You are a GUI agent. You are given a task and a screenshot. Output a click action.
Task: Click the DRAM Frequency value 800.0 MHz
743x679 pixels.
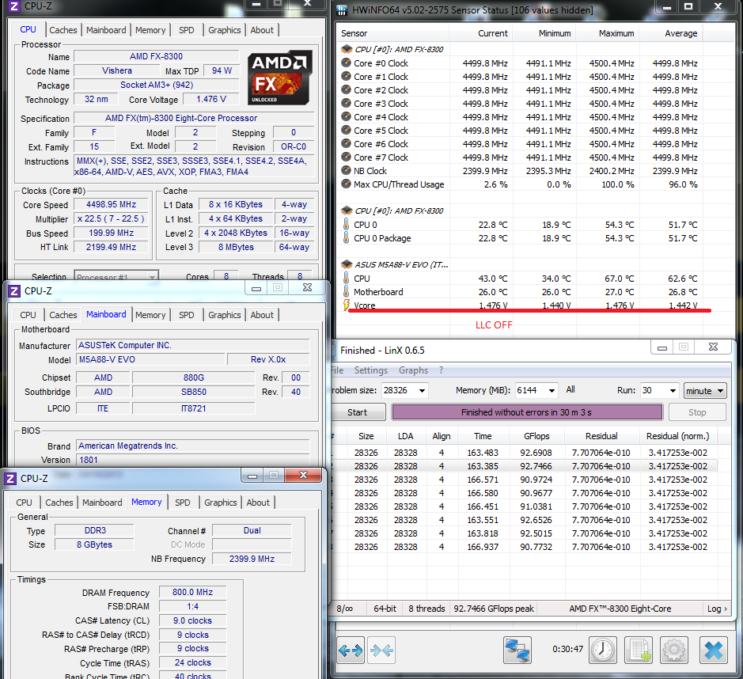(192, 592)
